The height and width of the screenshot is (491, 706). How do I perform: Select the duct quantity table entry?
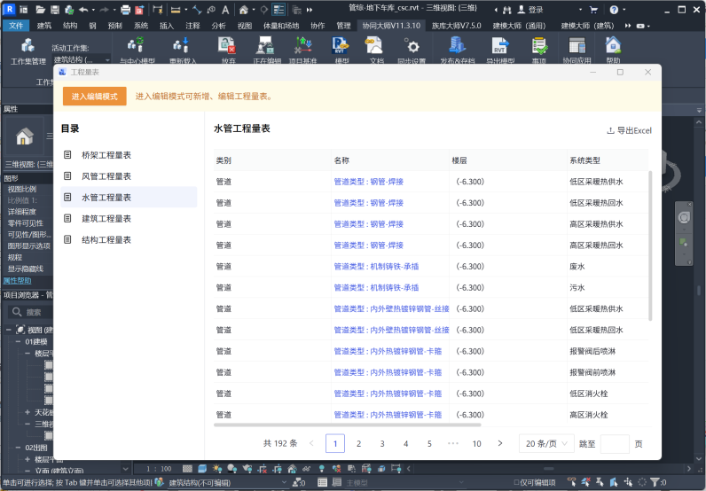coord(106,175)
